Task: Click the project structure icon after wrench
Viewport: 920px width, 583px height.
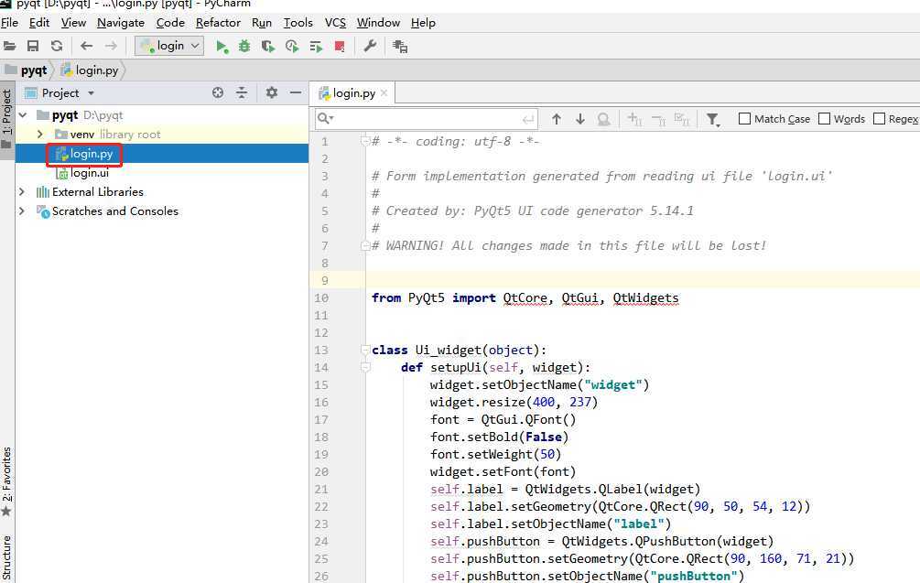Action: tap(400, 47)
